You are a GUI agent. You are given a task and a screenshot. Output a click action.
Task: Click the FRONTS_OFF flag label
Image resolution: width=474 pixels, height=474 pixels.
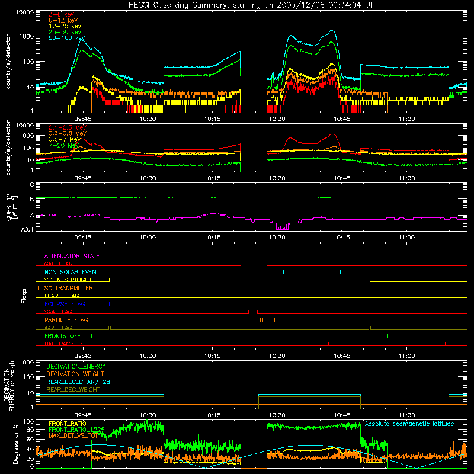coord(62,336)
